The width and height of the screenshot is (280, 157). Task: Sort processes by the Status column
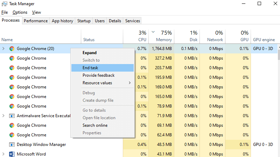[102, 37]
